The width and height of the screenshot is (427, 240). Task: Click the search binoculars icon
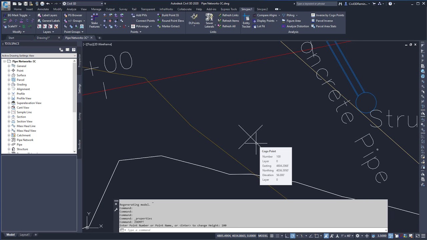point(340,4)
